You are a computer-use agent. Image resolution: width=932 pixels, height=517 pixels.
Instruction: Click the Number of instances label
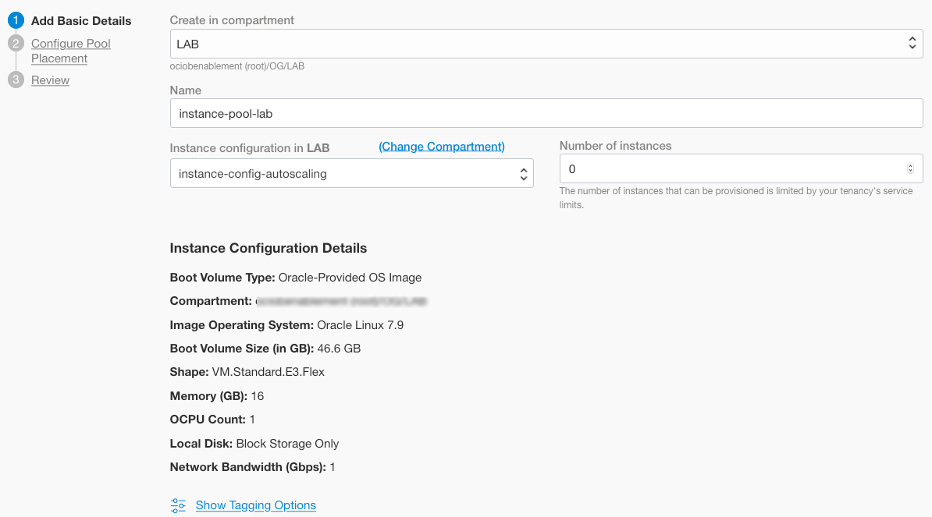(615, 146)
